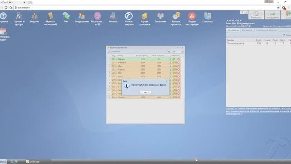Click the green action icon in Май row
Image resolution: width=291 pixels, height=164 pixels.
(174, 73)
